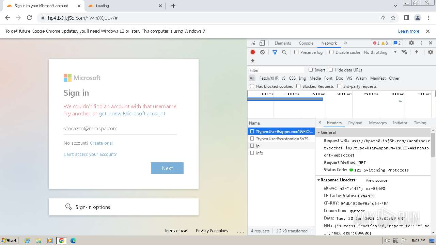Toggle Chrome side panel icon

tap(407, 18)
